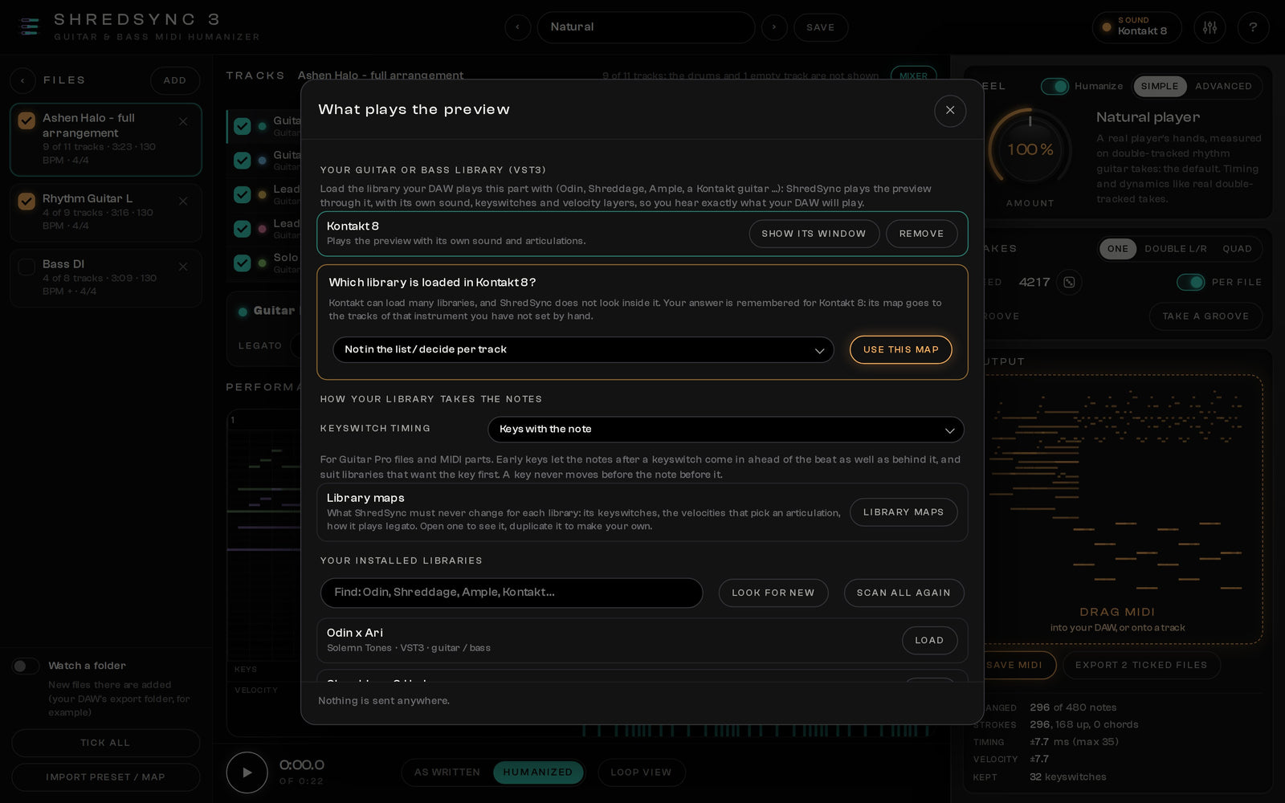
Task: Randomize the seed 4217 dice icon
Action: tap(1069, 283)
